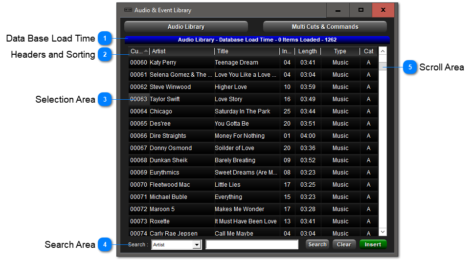472x261 pixels.
Task: Select the Higher Love title cell
Action: click(247, 87)
